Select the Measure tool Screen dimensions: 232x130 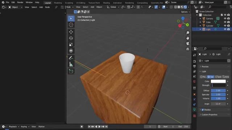pyautogui.click(x=71, y=64)
